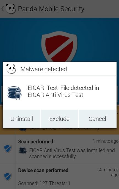Tap the panda logo in the dialog header
The height and width of the screenshot is (189, 119).
click(x=11, y=69)
